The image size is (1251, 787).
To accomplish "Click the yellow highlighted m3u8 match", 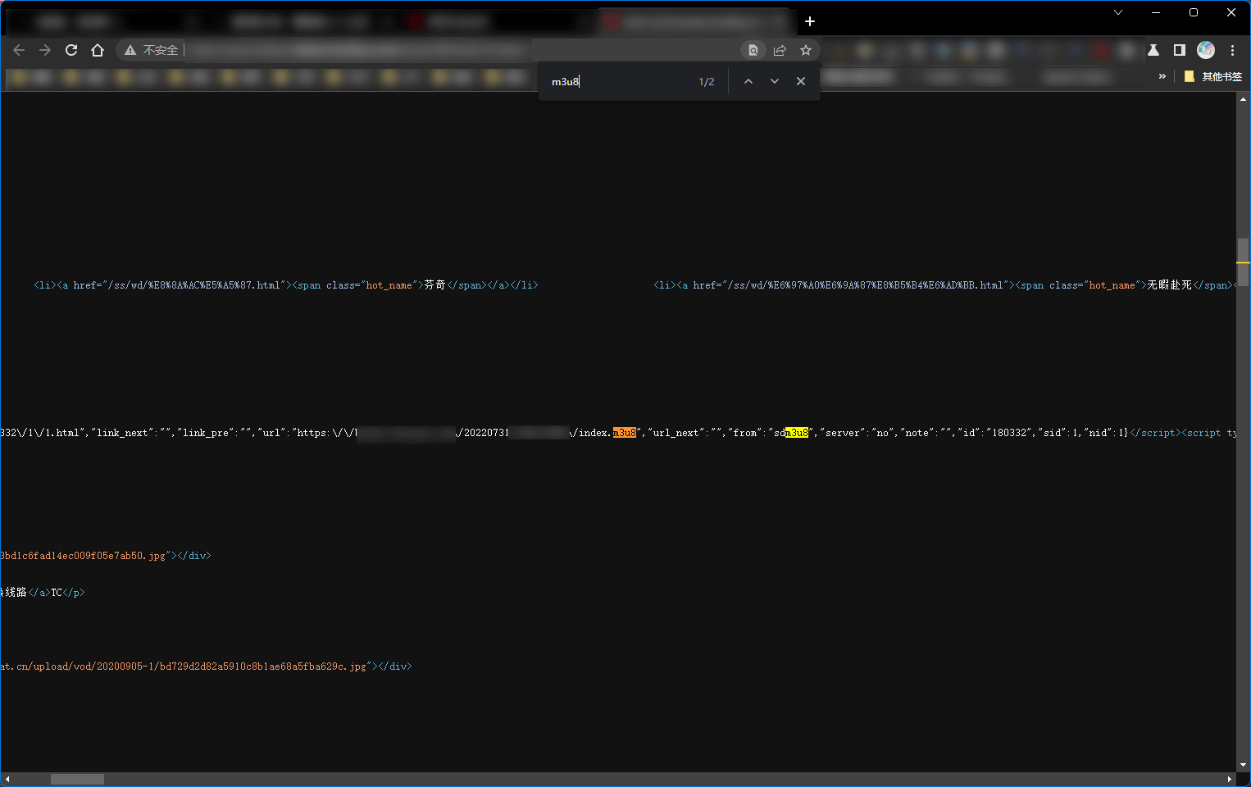I will (x=797, y=433).
